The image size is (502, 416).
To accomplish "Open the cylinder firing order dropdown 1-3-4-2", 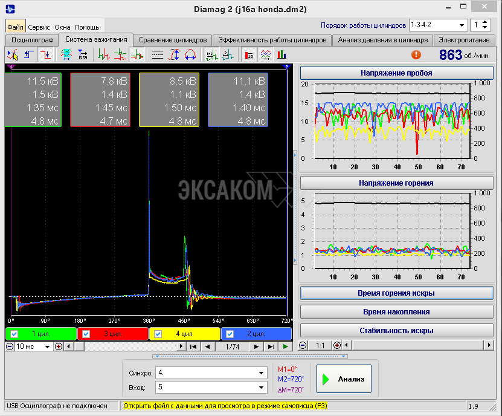I will click(x=462, y=25).
